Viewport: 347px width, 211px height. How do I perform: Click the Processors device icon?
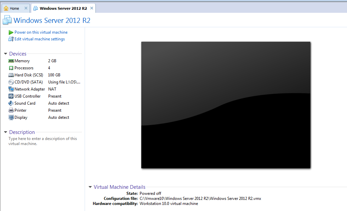pos(11,68)
